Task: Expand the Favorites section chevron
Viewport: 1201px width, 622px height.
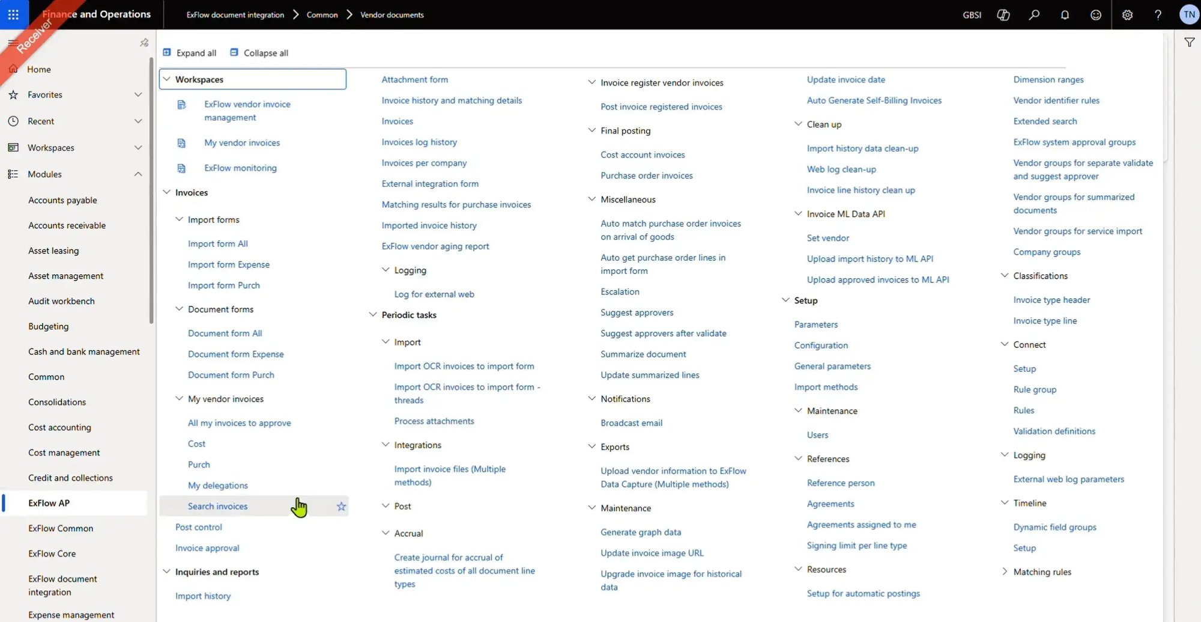Action: (138, 94)
